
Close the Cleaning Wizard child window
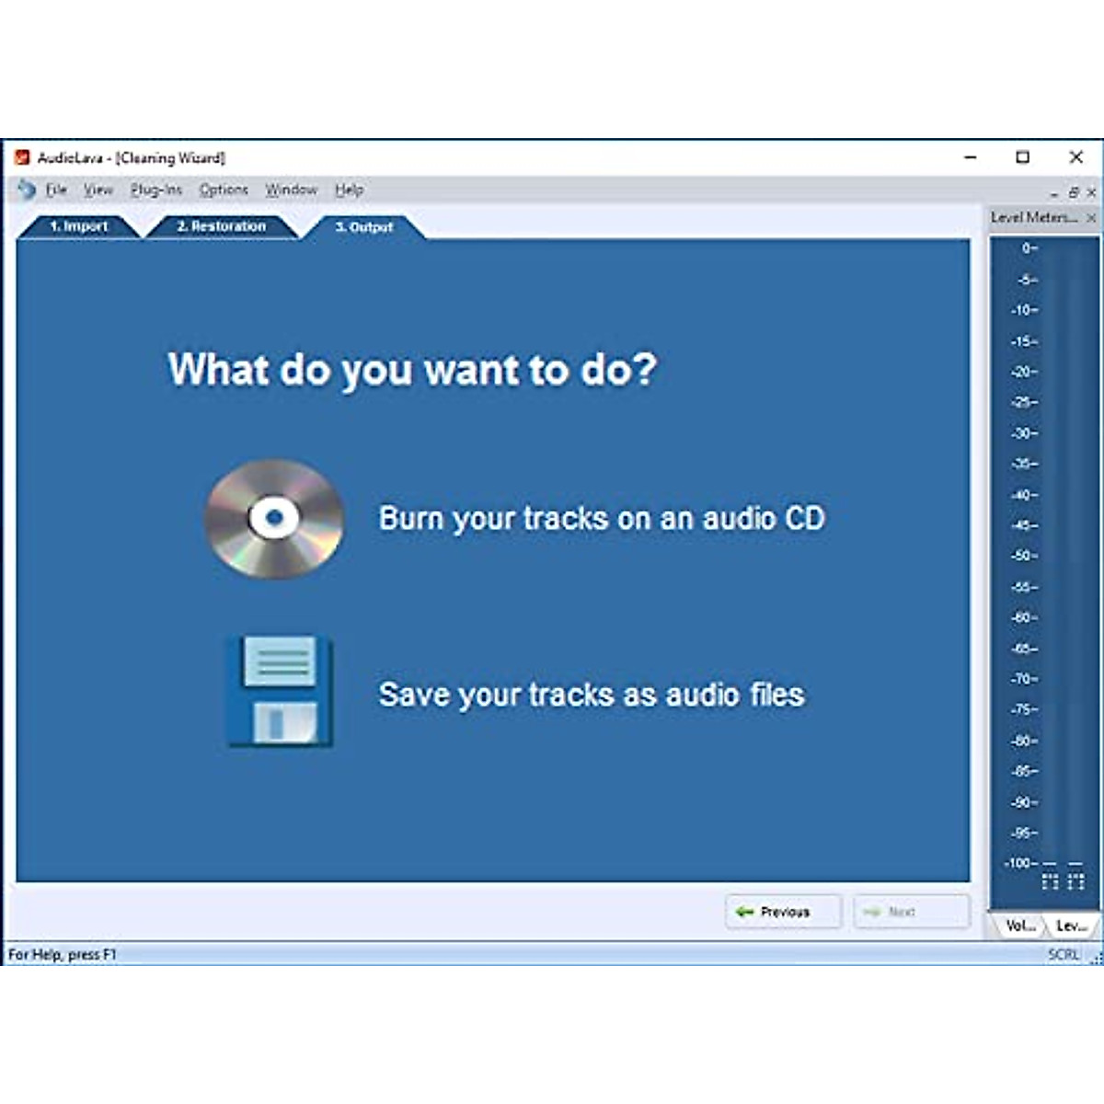1091,193
